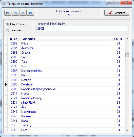Select the Bábolna row
This screenshot has height=137, width=134.
coord(65,116)
